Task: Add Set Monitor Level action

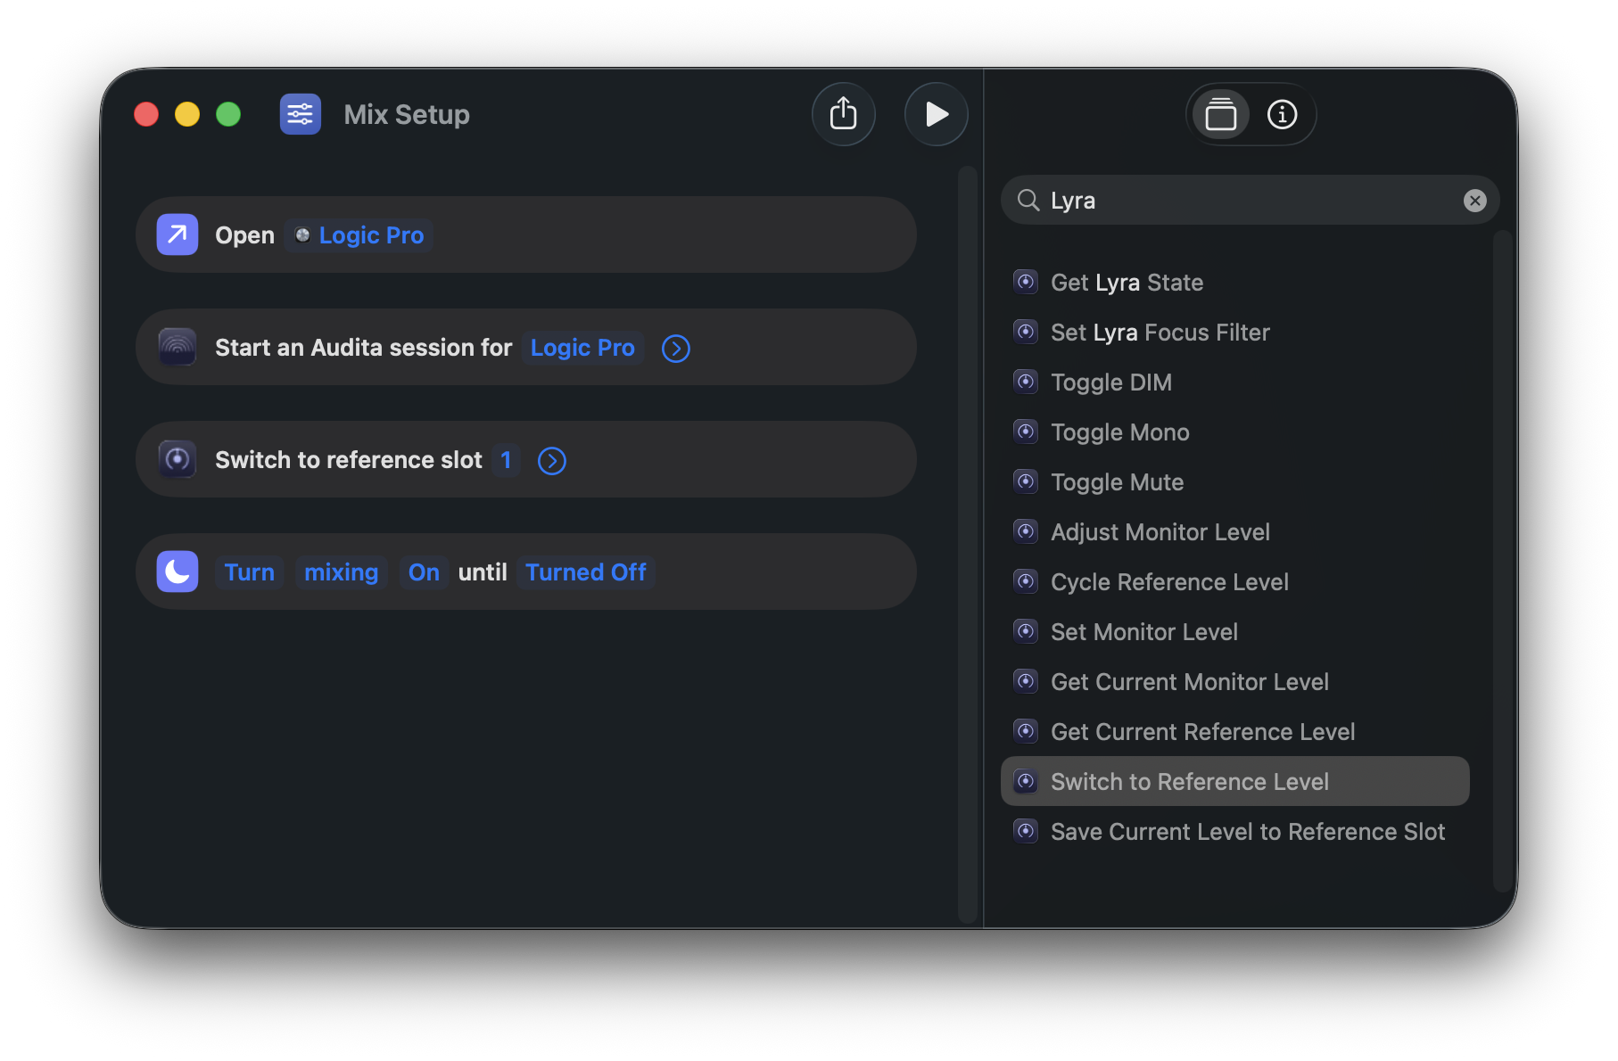Action: tap(1235, 632)
